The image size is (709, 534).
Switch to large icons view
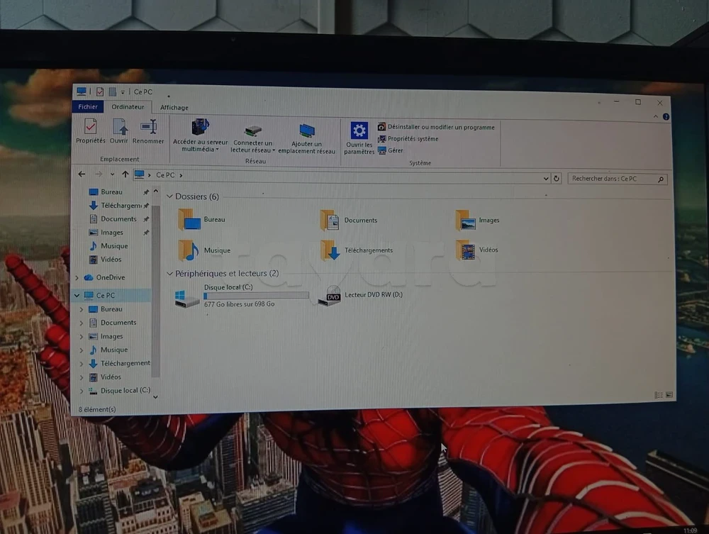669,395
